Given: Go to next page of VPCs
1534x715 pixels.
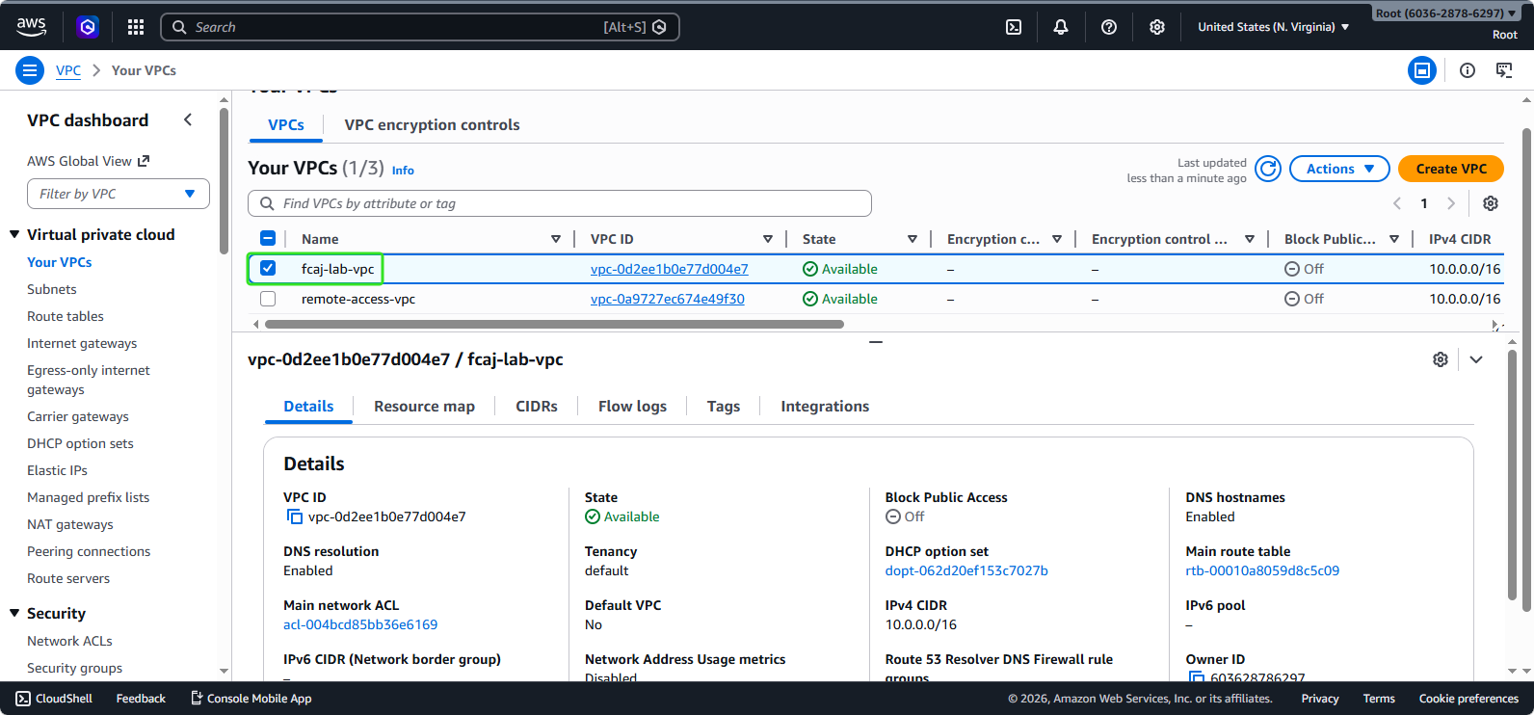Looking at the screenshot, I should [1451, 203].
